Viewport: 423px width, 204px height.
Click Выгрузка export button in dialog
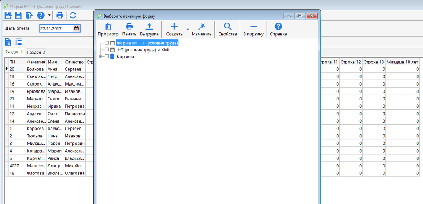click(x=149, y=30)
